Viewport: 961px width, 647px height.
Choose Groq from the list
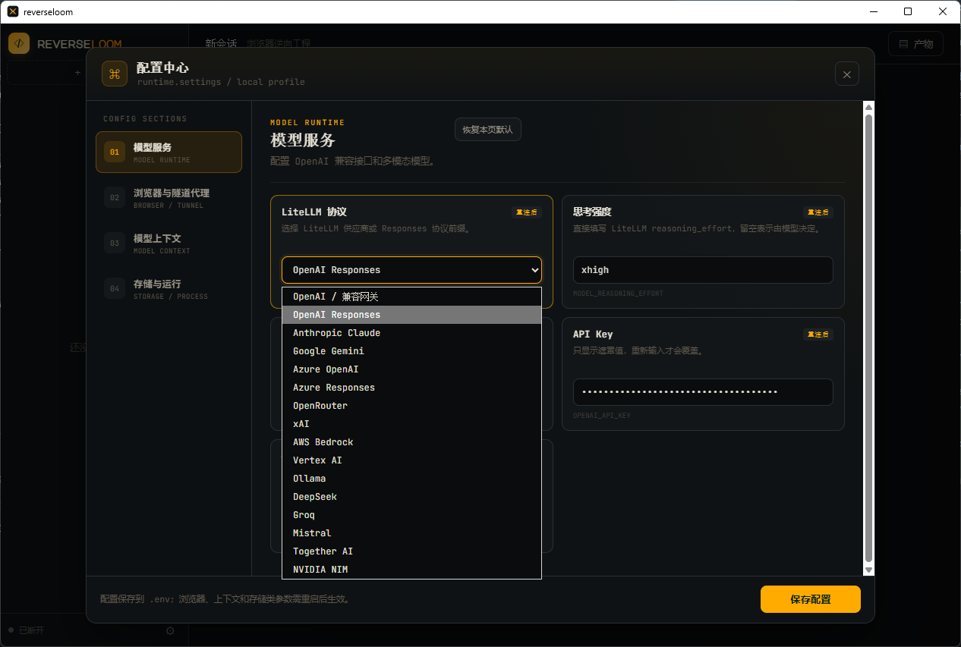coord(411,515)
